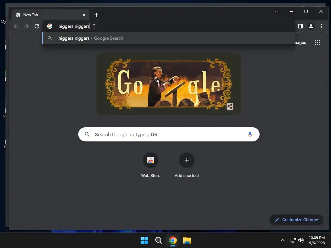Open Chrome's three-dot menu

tap(321, 26)
